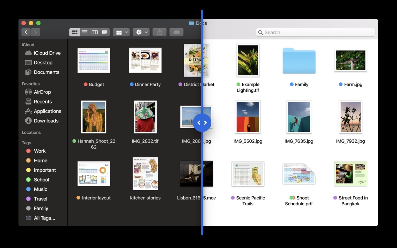Switch to list view mode

pos(85,32)
